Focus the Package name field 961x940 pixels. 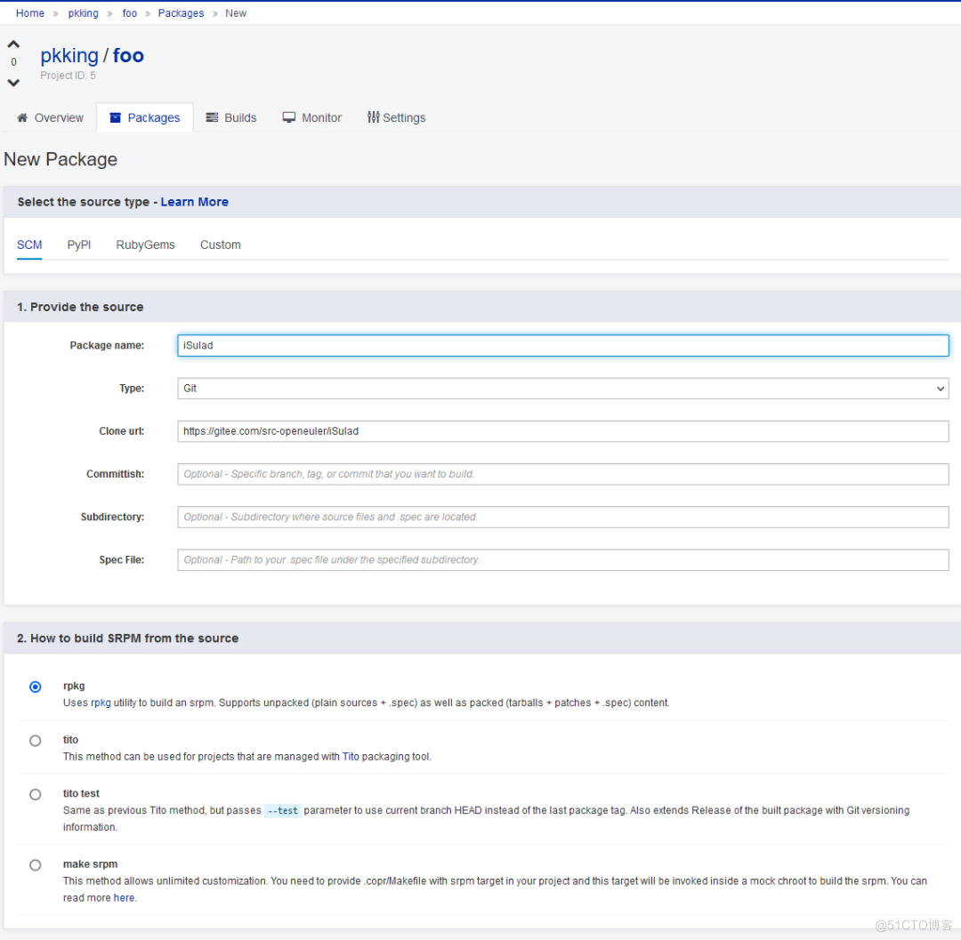tap(562, 345)
